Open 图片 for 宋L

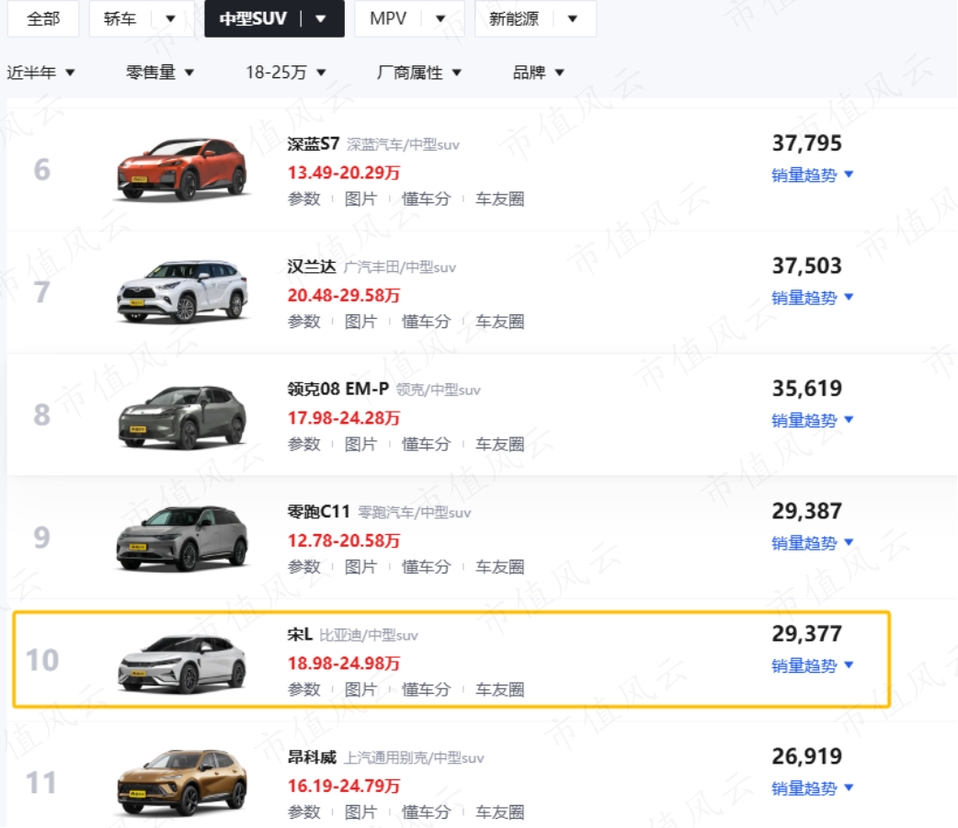[360, 689]
